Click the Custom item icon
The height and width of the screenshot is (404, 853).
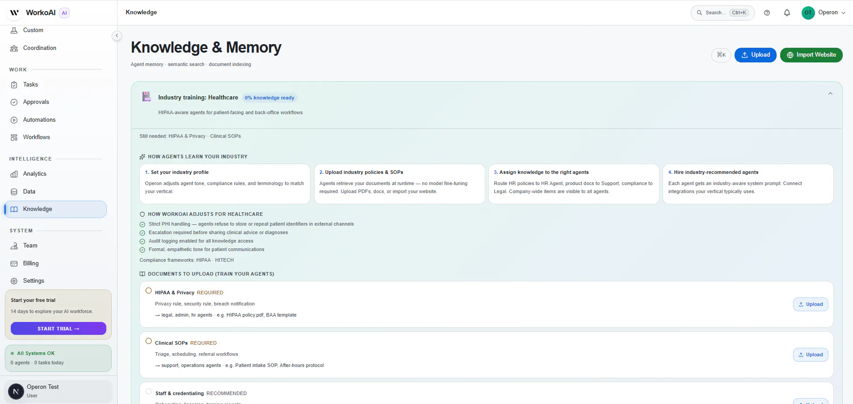(14, 30)
